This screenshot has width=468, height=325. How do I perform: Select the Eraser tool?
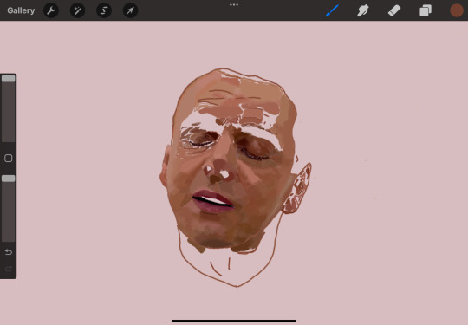[394, 10]
